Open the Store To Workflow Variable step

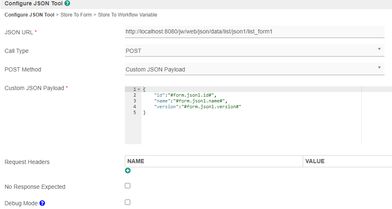point(127,15)
